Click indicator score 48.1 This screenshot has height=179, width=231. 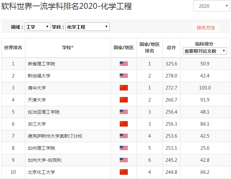point(205,112)
